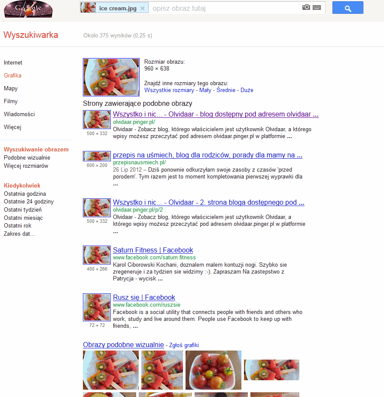Select Mapy in the left sidebar

[x=11, y=88]
